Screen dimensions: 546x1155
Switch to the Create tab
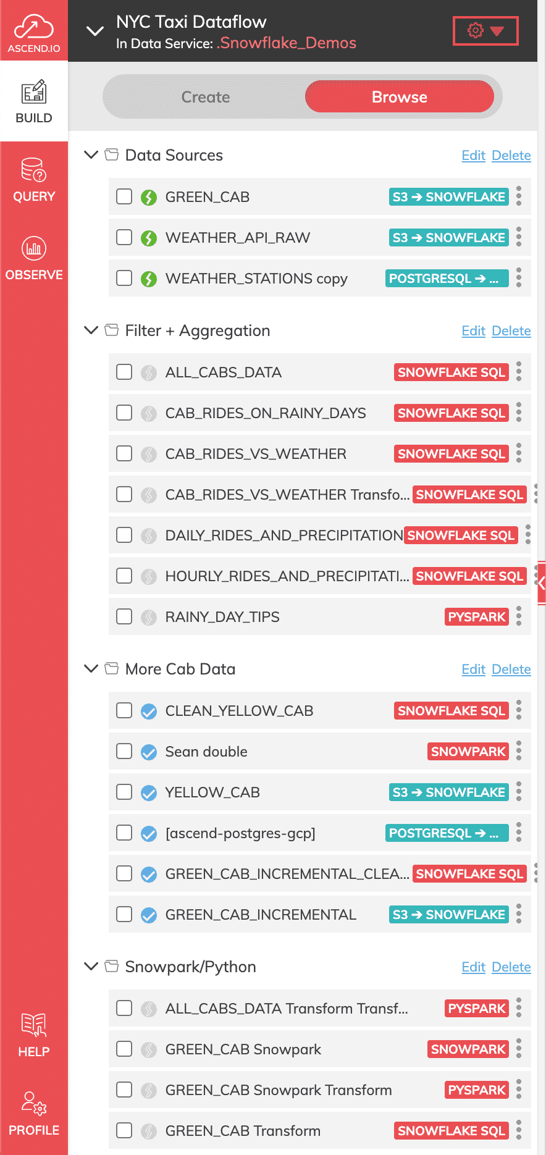pos(206,97)
